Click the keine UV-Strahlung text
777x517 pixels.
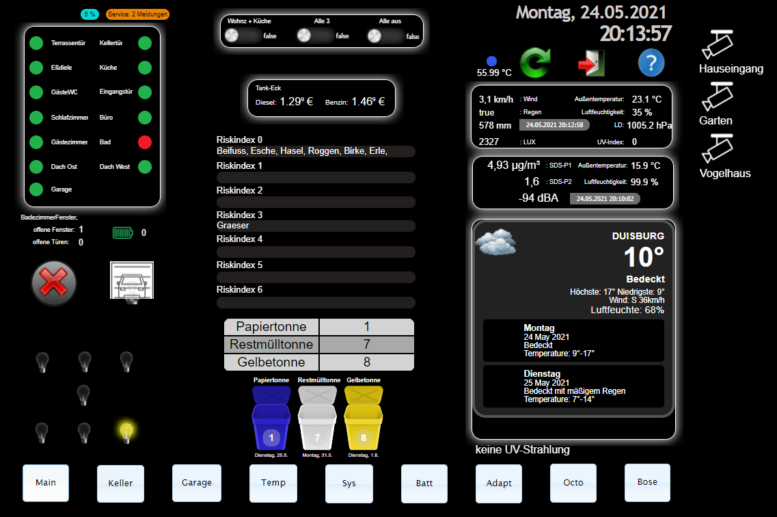pyautogui.click(x=522, y=449)
